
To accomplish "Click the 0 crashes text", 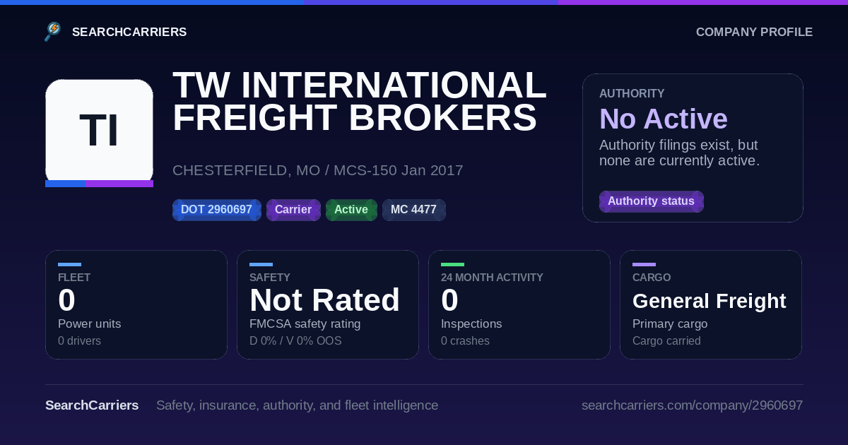I will click(x=465, y=341).
